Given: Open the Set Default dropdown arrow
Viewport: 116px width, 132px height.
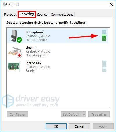Looking at the screenshot, I should click(84, 115).
